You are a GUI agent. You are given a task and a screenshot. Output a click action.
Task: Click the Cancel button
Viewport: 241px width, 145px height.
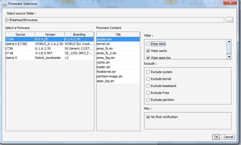[228, 137]
